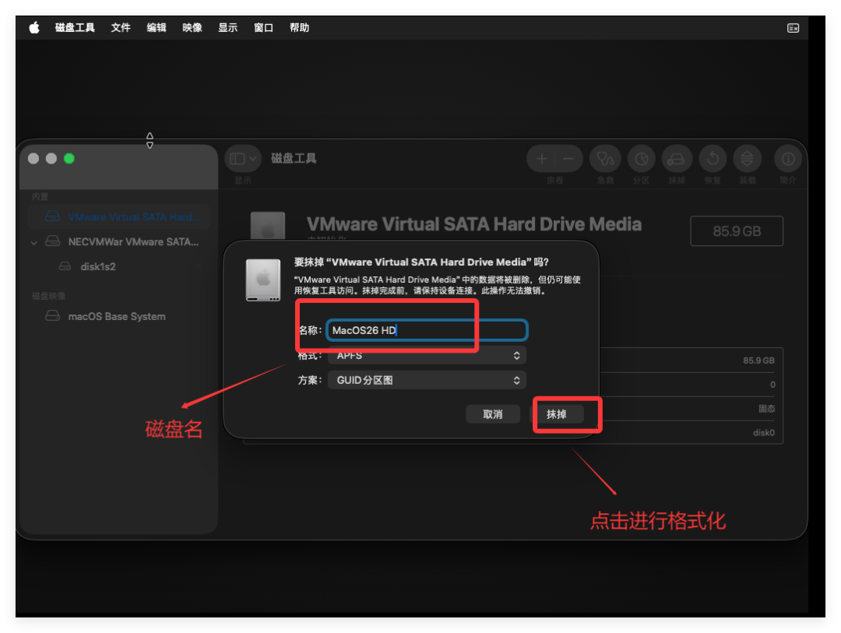Open the 磁盘工具 app menu
This screenshot has width=841, height=633.
pyautogui.click(x=75, y=27)
